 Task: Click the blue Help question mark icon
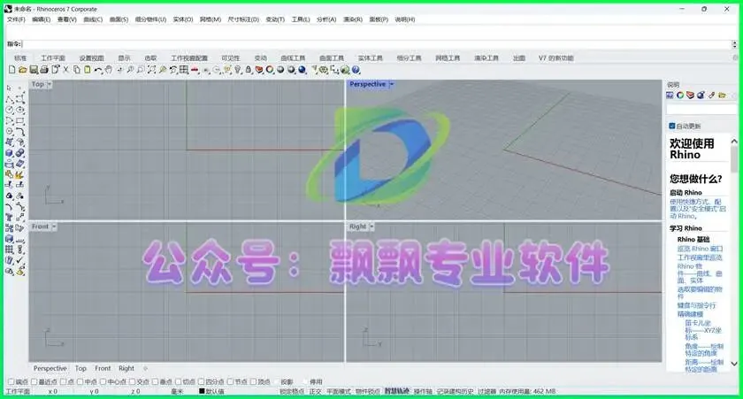[x=356, y=70]
